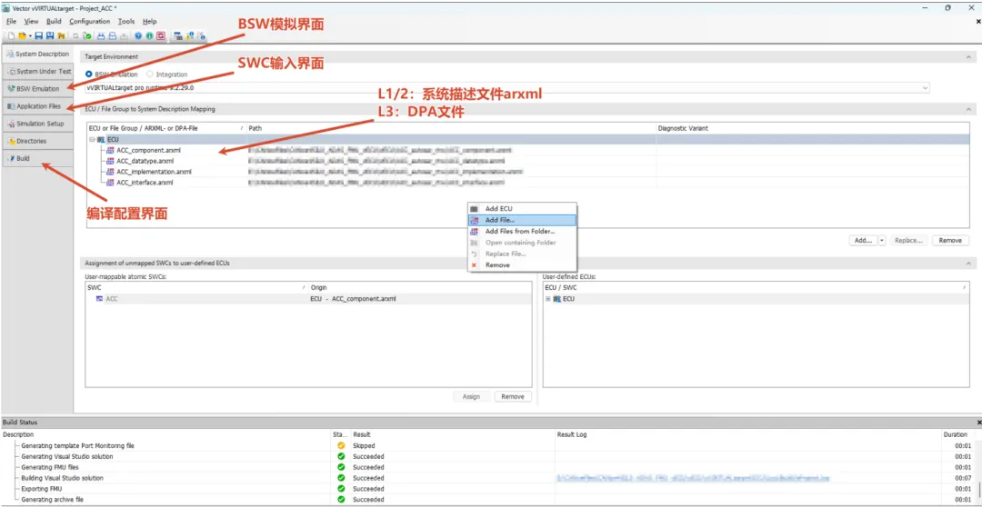This screenshot has width=982, height=507.
Task: Open the Tools menu
Action: (x=126, y=21)
